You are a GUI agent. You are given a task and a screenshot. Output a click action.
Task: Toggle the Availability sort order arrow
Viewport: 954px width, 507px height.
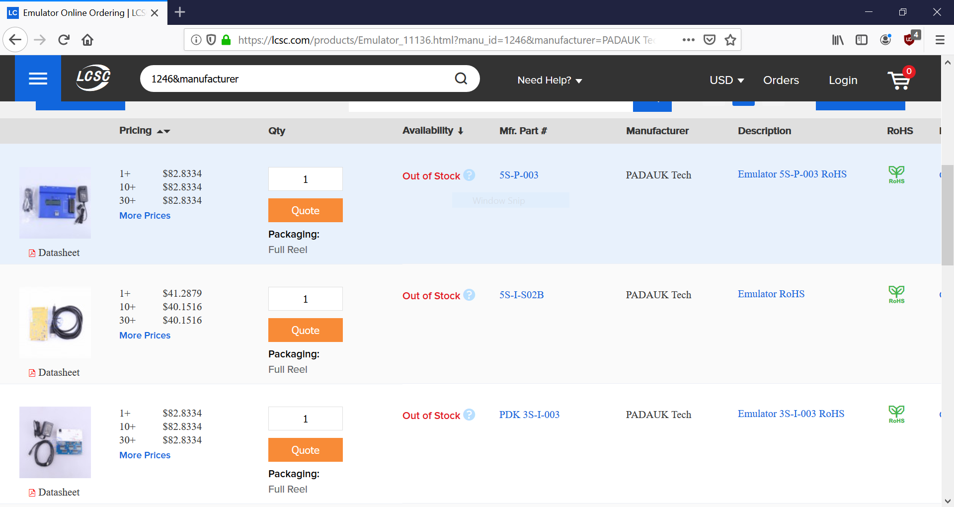(x=460, y=130)
